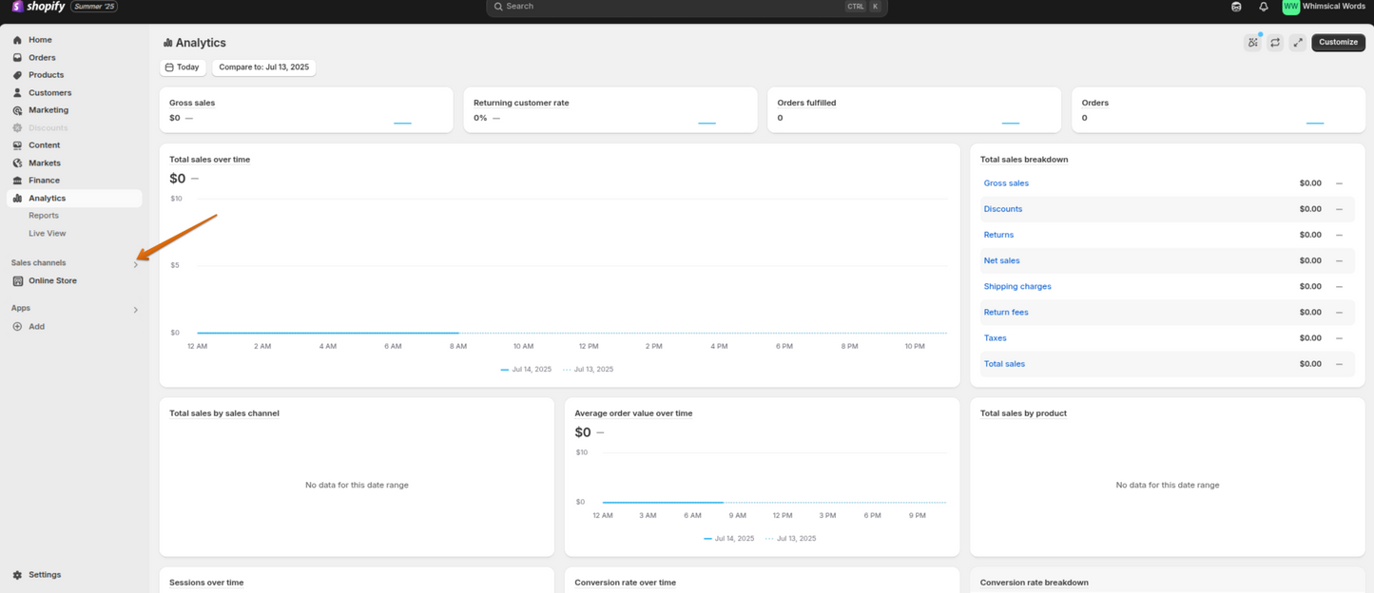The width and height of the screenshot is (1374, 593).
Task: Open the notifications bell
Action: click(1264, 7)
